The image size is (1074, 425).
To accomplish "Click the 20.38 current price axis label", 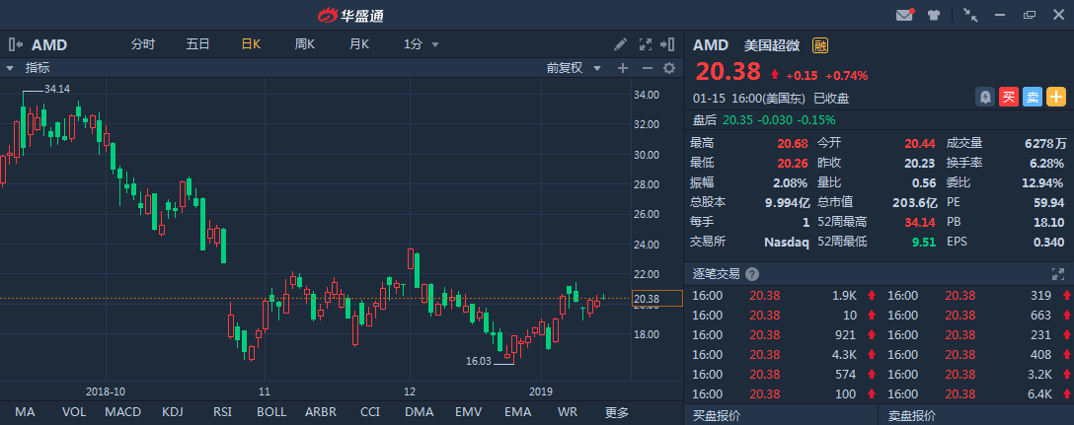I will click(656, 299).
